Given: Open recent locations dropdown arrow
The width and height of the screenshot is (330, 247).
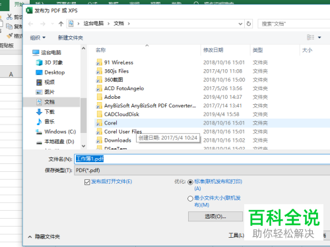Looking at the screenshot, I should coord(52,24).
